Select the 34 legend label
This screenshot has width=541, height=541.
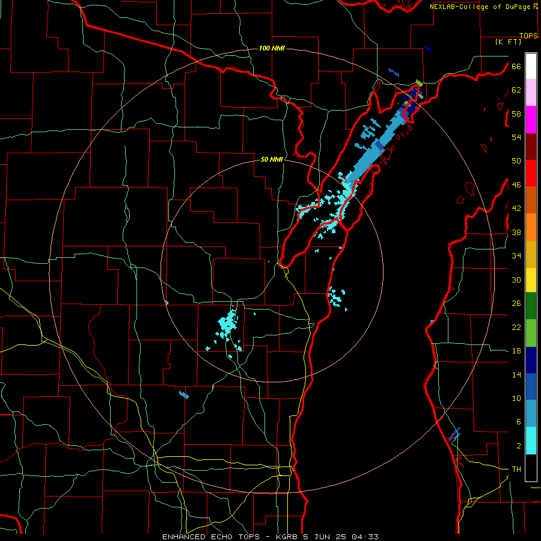pyautogui.click(x=516, y=256)
